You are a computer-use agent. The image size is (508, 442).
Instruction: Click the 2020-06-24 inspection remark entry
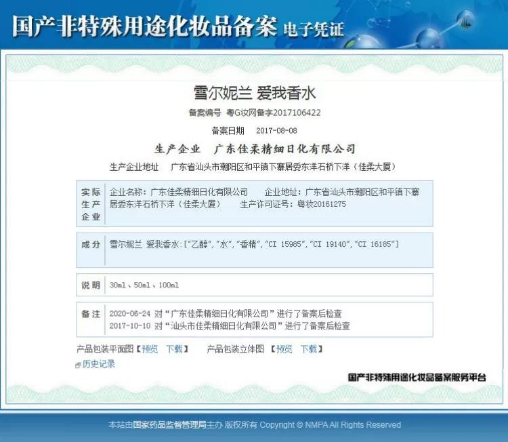[226, 314]
